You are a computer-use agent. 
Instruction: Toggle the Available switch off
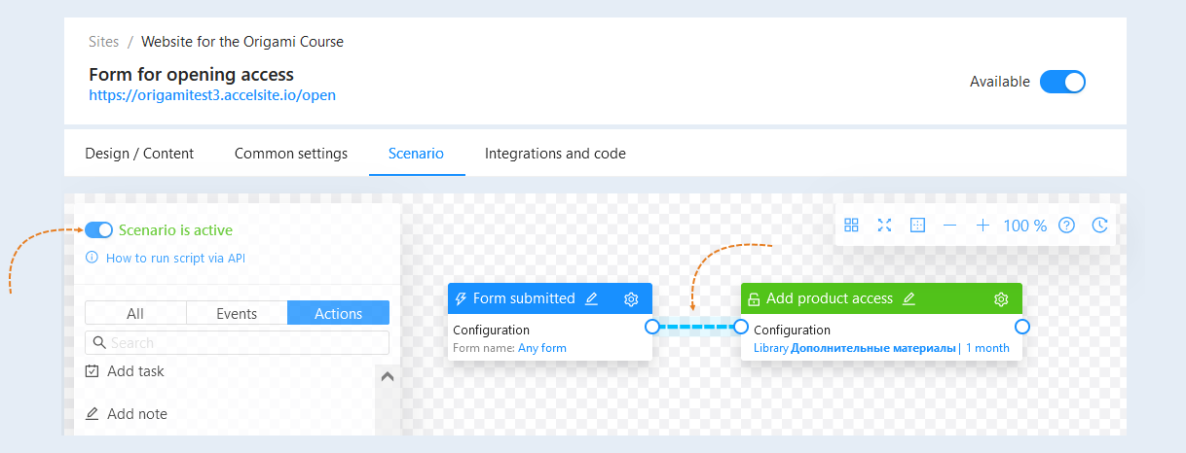coord(1062,82)
